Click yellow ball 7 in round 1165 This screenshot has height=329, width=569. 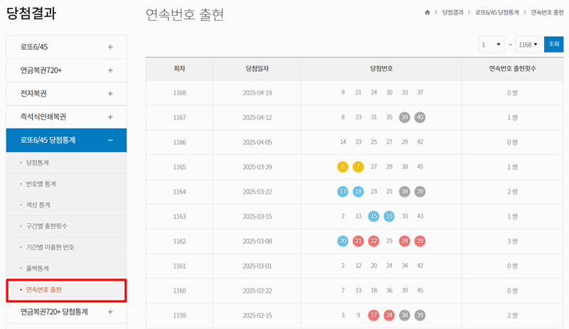tap(358, 167)
